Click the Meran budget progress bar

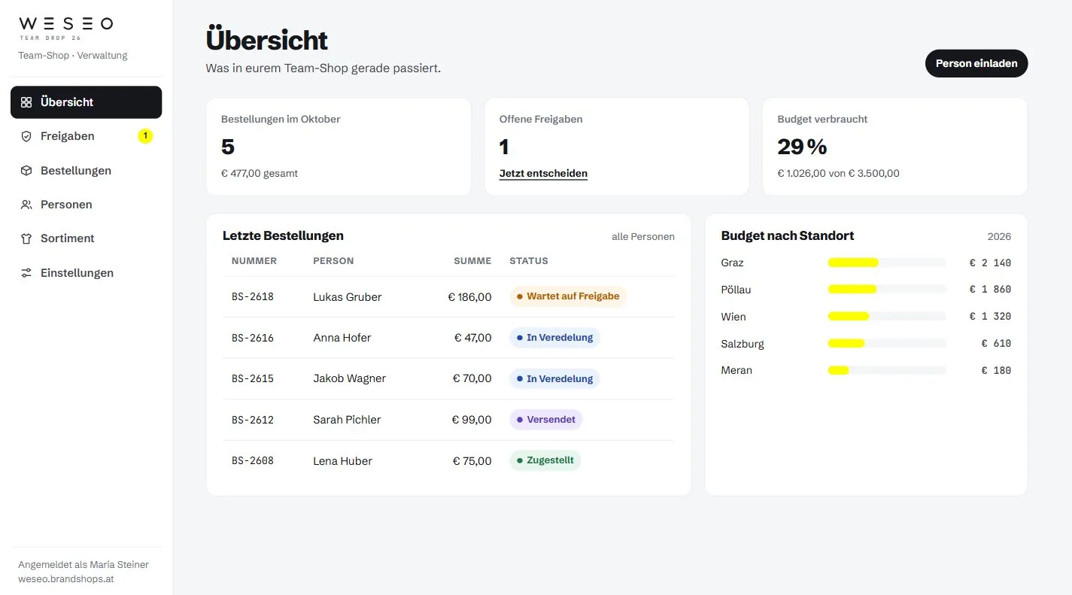click(x=887, y=370)
